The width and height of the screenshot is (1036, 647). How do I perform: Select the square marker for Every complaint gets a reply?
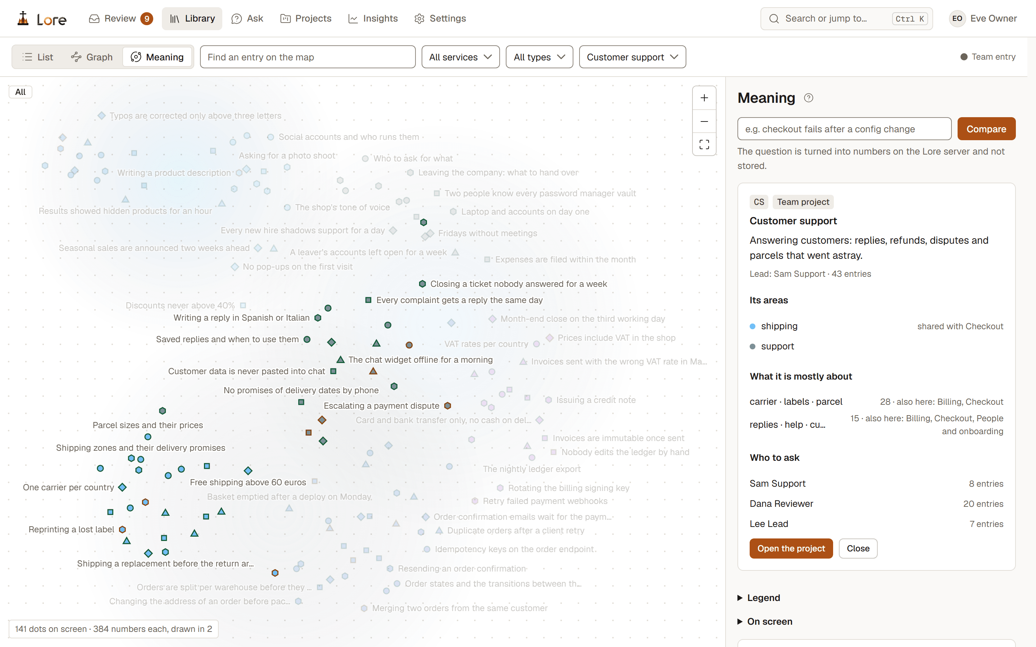click(368, 300)
